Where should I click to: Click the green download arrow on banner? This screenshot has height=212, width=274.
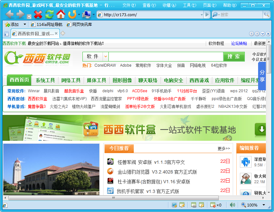(x=261, y=129)
